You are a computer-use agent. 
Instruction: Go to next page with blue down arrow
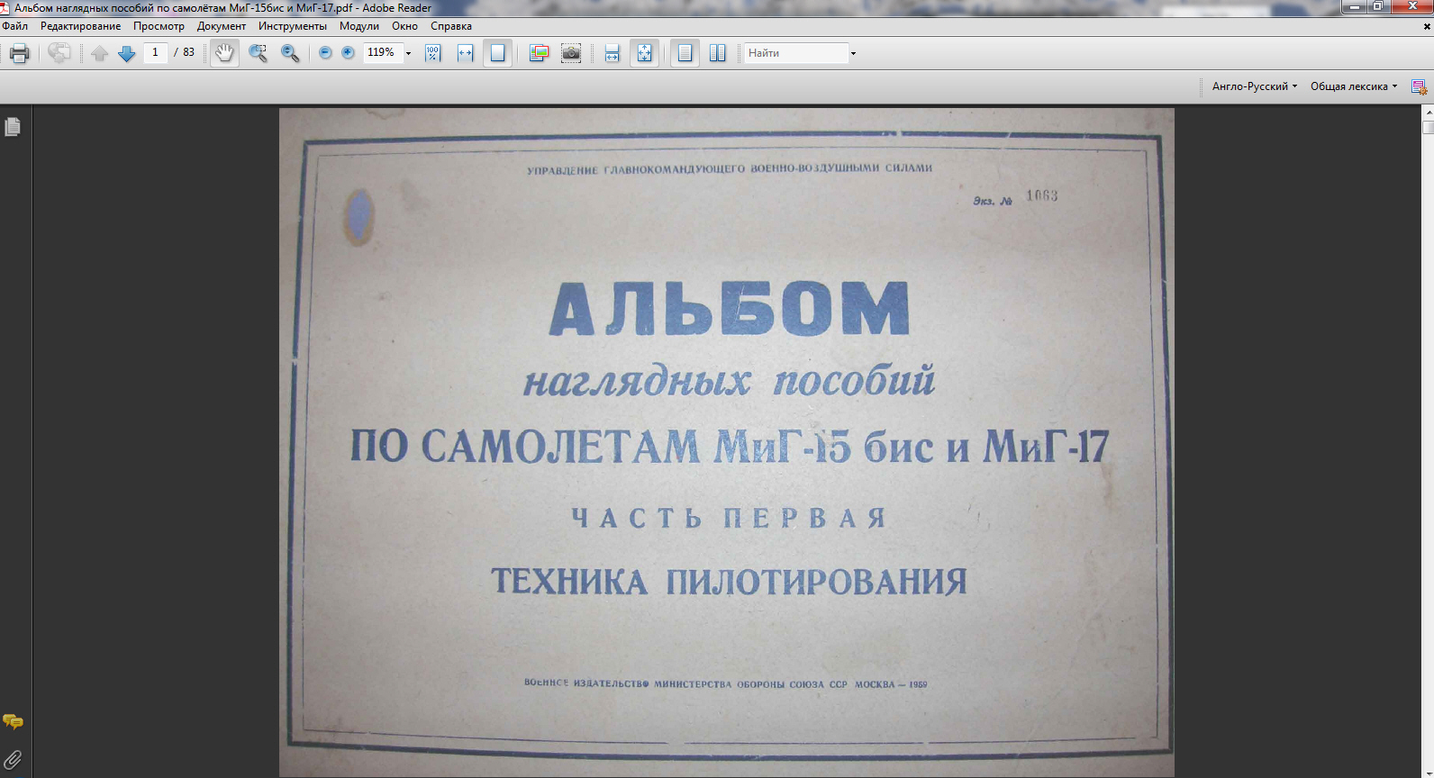coord(127,53)
